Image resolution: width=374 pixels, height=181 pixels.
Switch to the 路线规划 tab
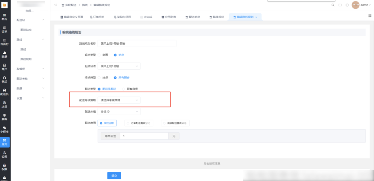(x=217, y=17)
